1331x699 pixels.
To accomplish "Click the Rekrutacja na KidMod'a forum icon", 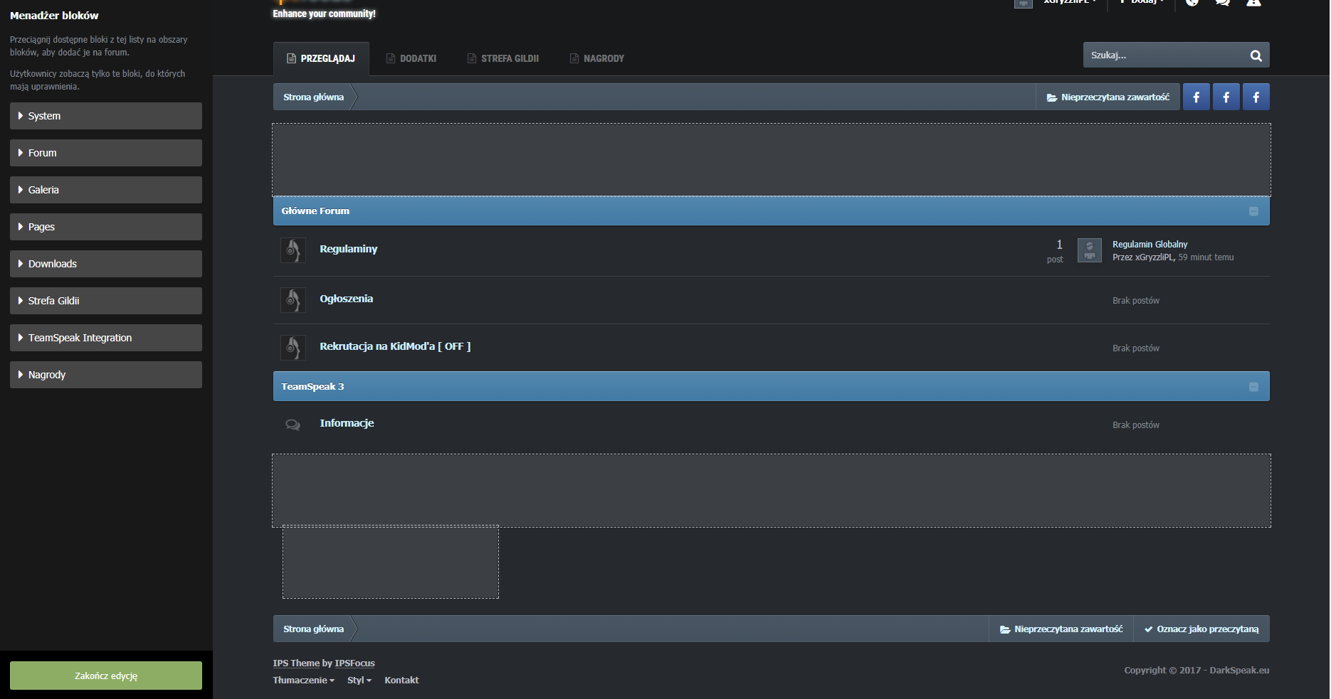I will tap(293, 348).
